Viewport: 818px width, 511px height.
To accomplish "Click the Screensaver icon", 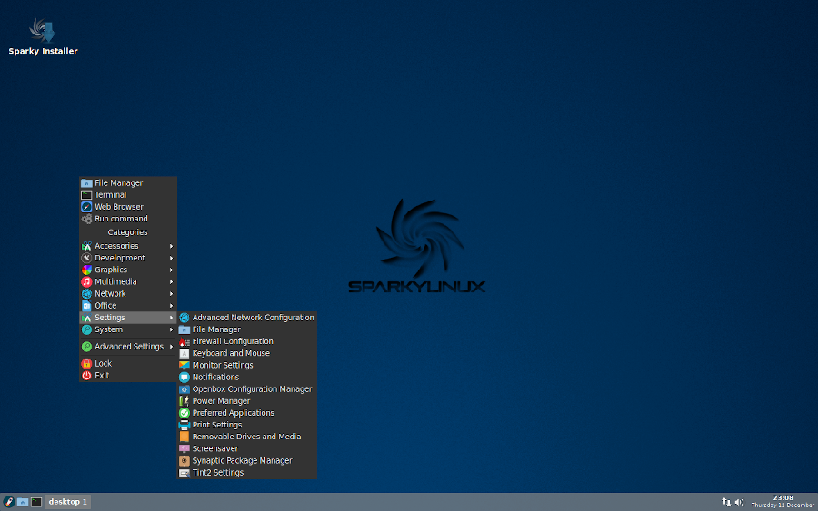I will coord(185,448).
